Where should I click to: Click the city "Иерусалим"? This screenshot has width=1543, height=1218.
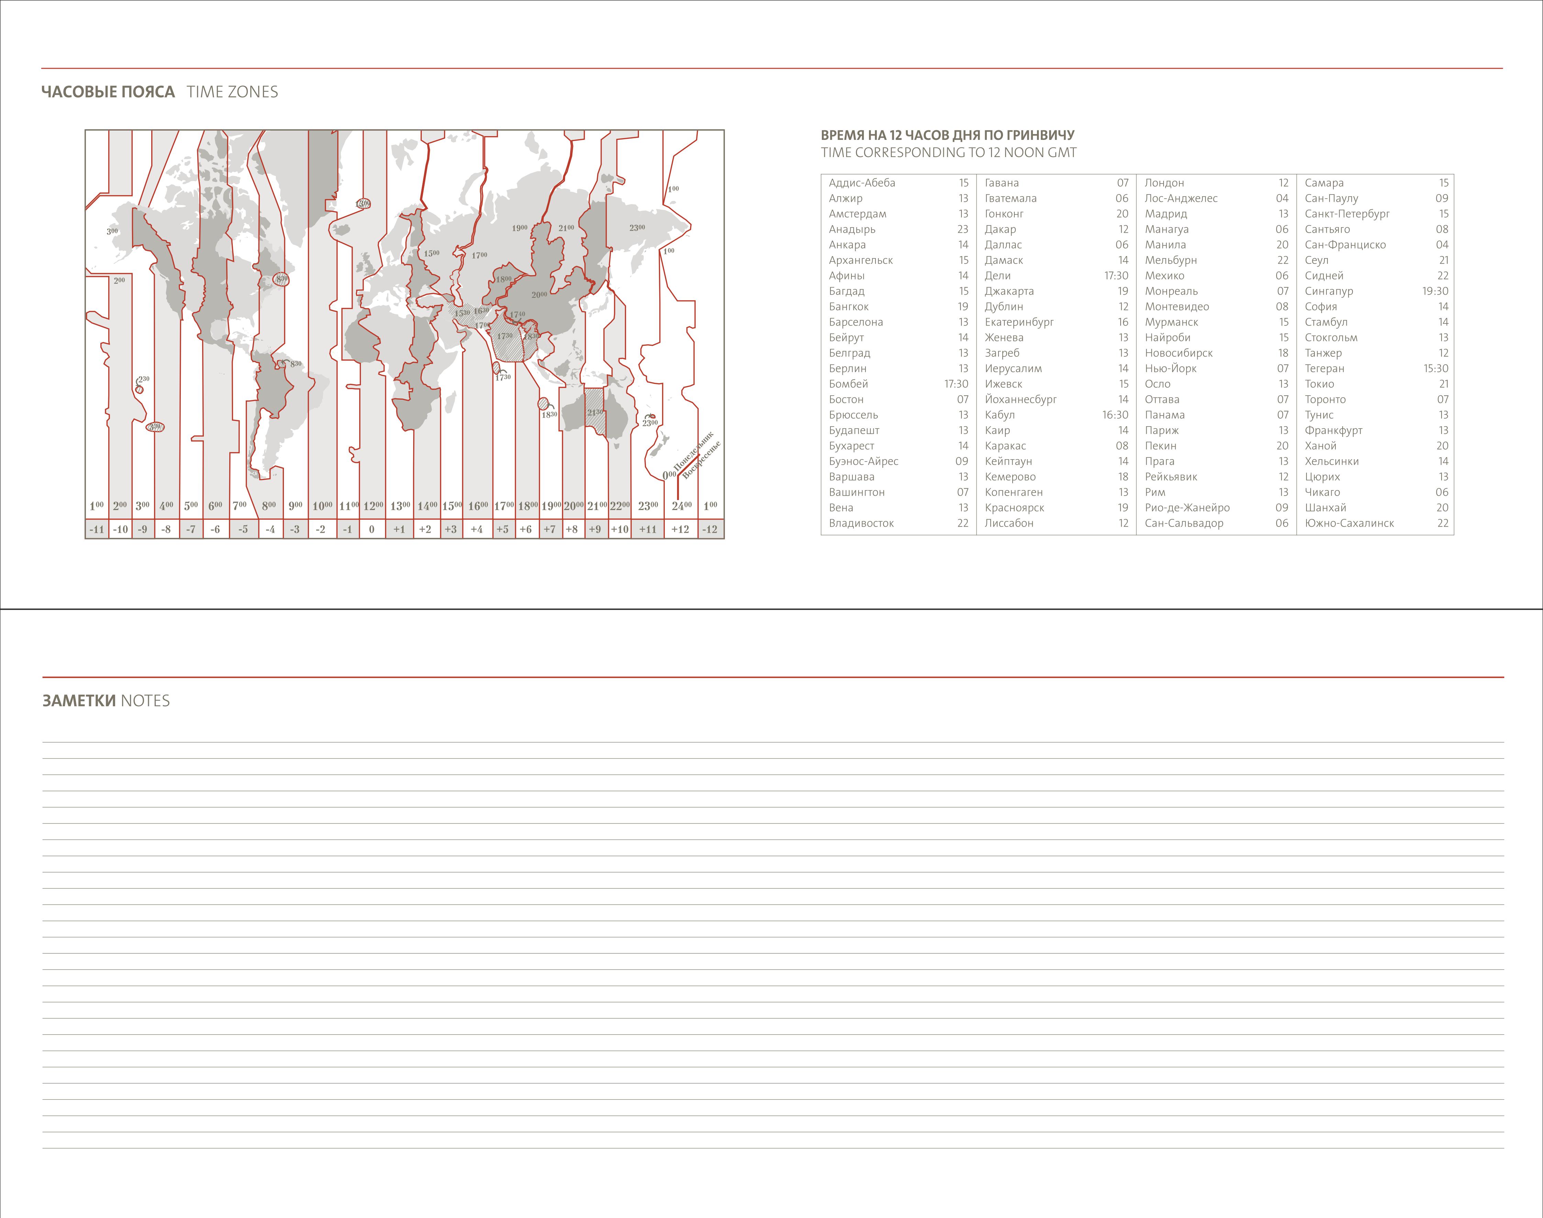[1013, 369]
